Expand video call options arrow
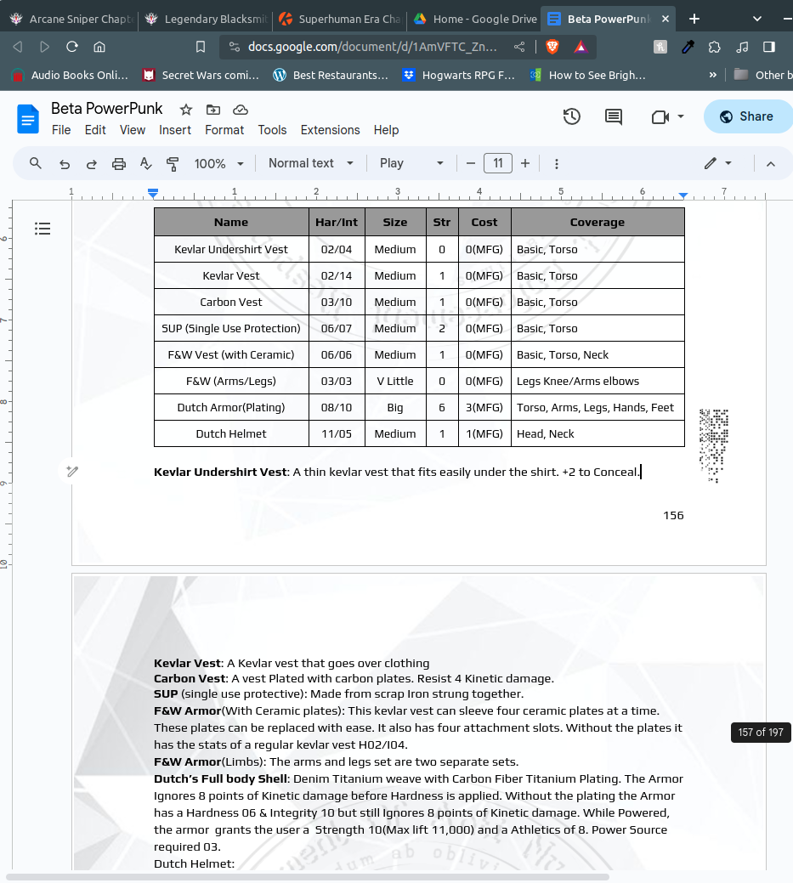Screen dimensions: 793x883 point(680,116)
